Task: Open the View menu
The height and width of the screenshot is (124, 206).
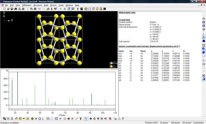Action: pos(18,5)
